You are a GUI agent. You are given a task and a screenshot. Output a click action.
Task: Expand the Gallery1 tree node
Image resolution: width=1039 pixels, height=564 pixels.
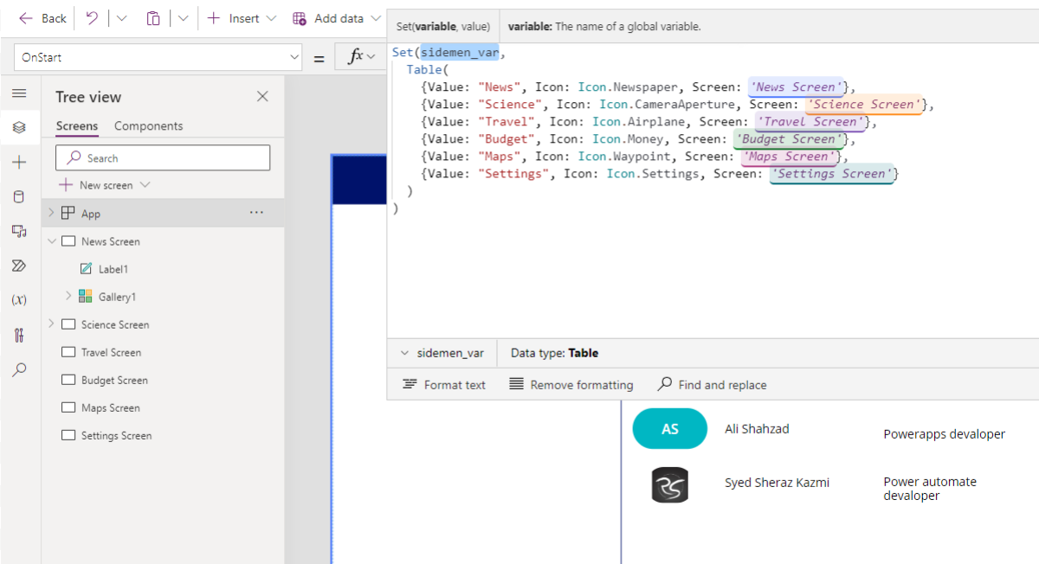pos(68,297)
